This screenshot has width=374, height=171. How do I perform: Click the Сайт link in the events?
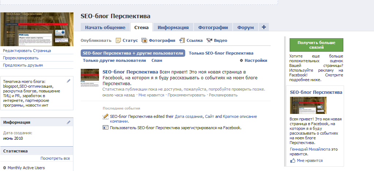pyautogui.click(x=210, y=117)
